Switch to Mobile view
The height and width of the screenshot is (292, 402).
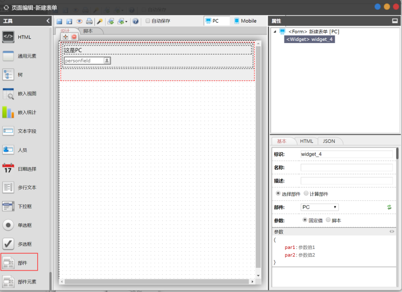click(x=245, y=21)
